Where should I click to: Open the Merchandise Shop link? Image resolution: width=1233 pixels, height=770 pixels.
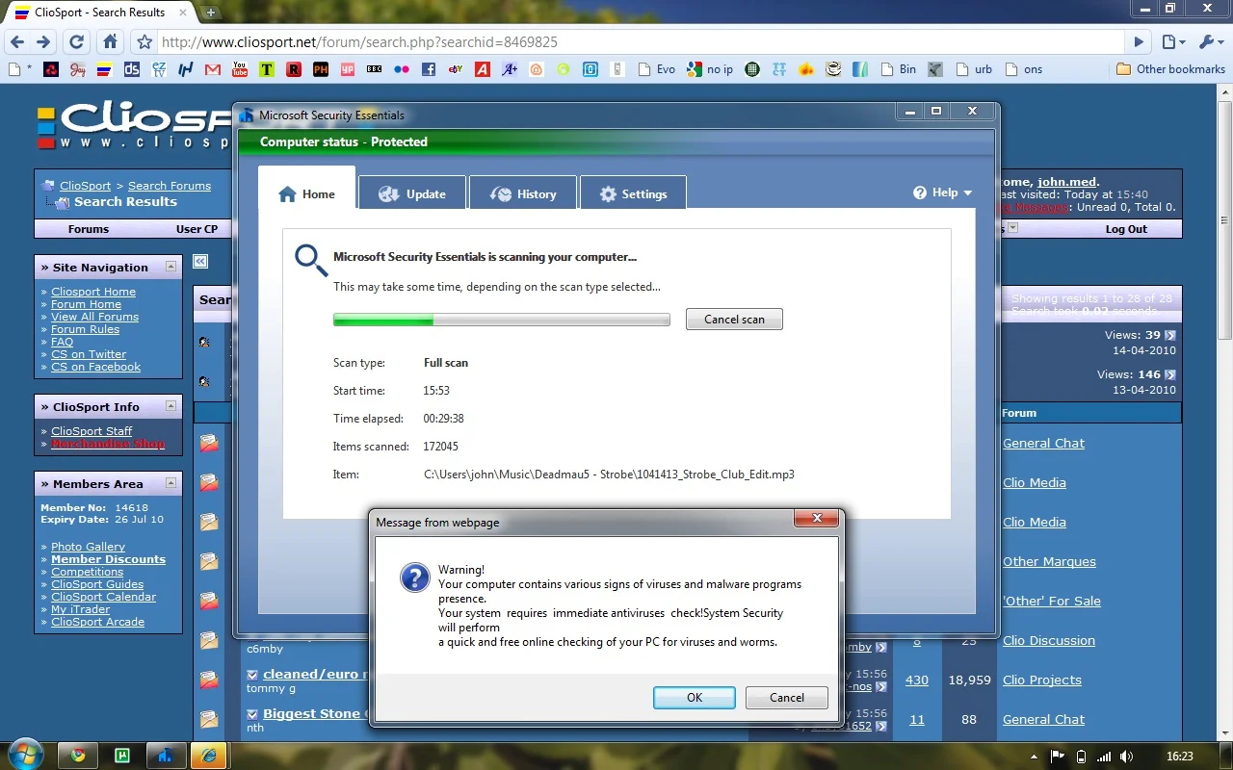pyautogui.click(x=108, y=444)
